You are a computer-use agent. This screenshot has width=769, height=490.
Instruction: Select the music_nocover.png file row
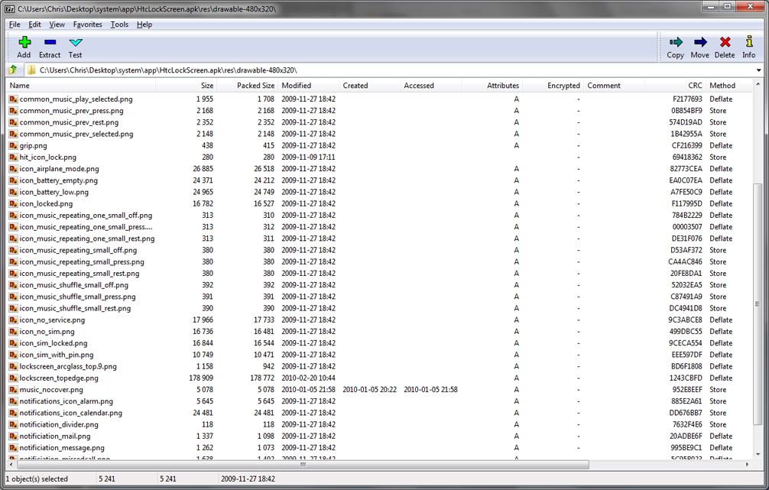[x=50, y=390]
